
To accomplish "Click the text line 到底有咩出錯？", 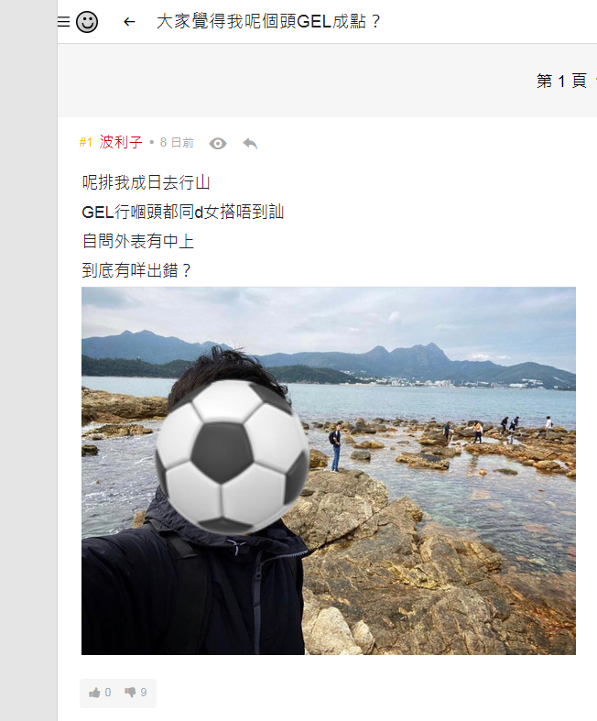I will pyautogui.click(x=137, y=270).
